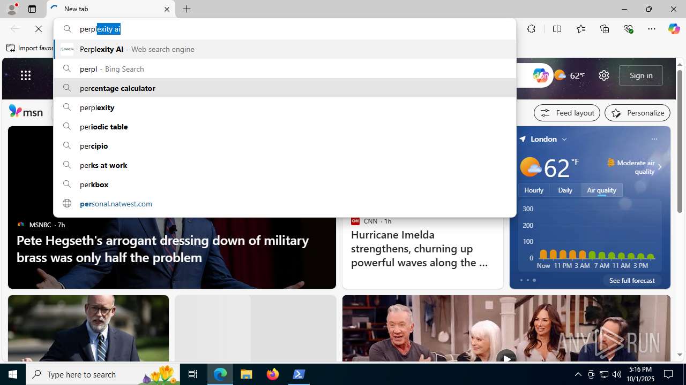Open the Copilot sidebar icon
Viewport: 686px width, 385px height.
(x=674, y=29)
